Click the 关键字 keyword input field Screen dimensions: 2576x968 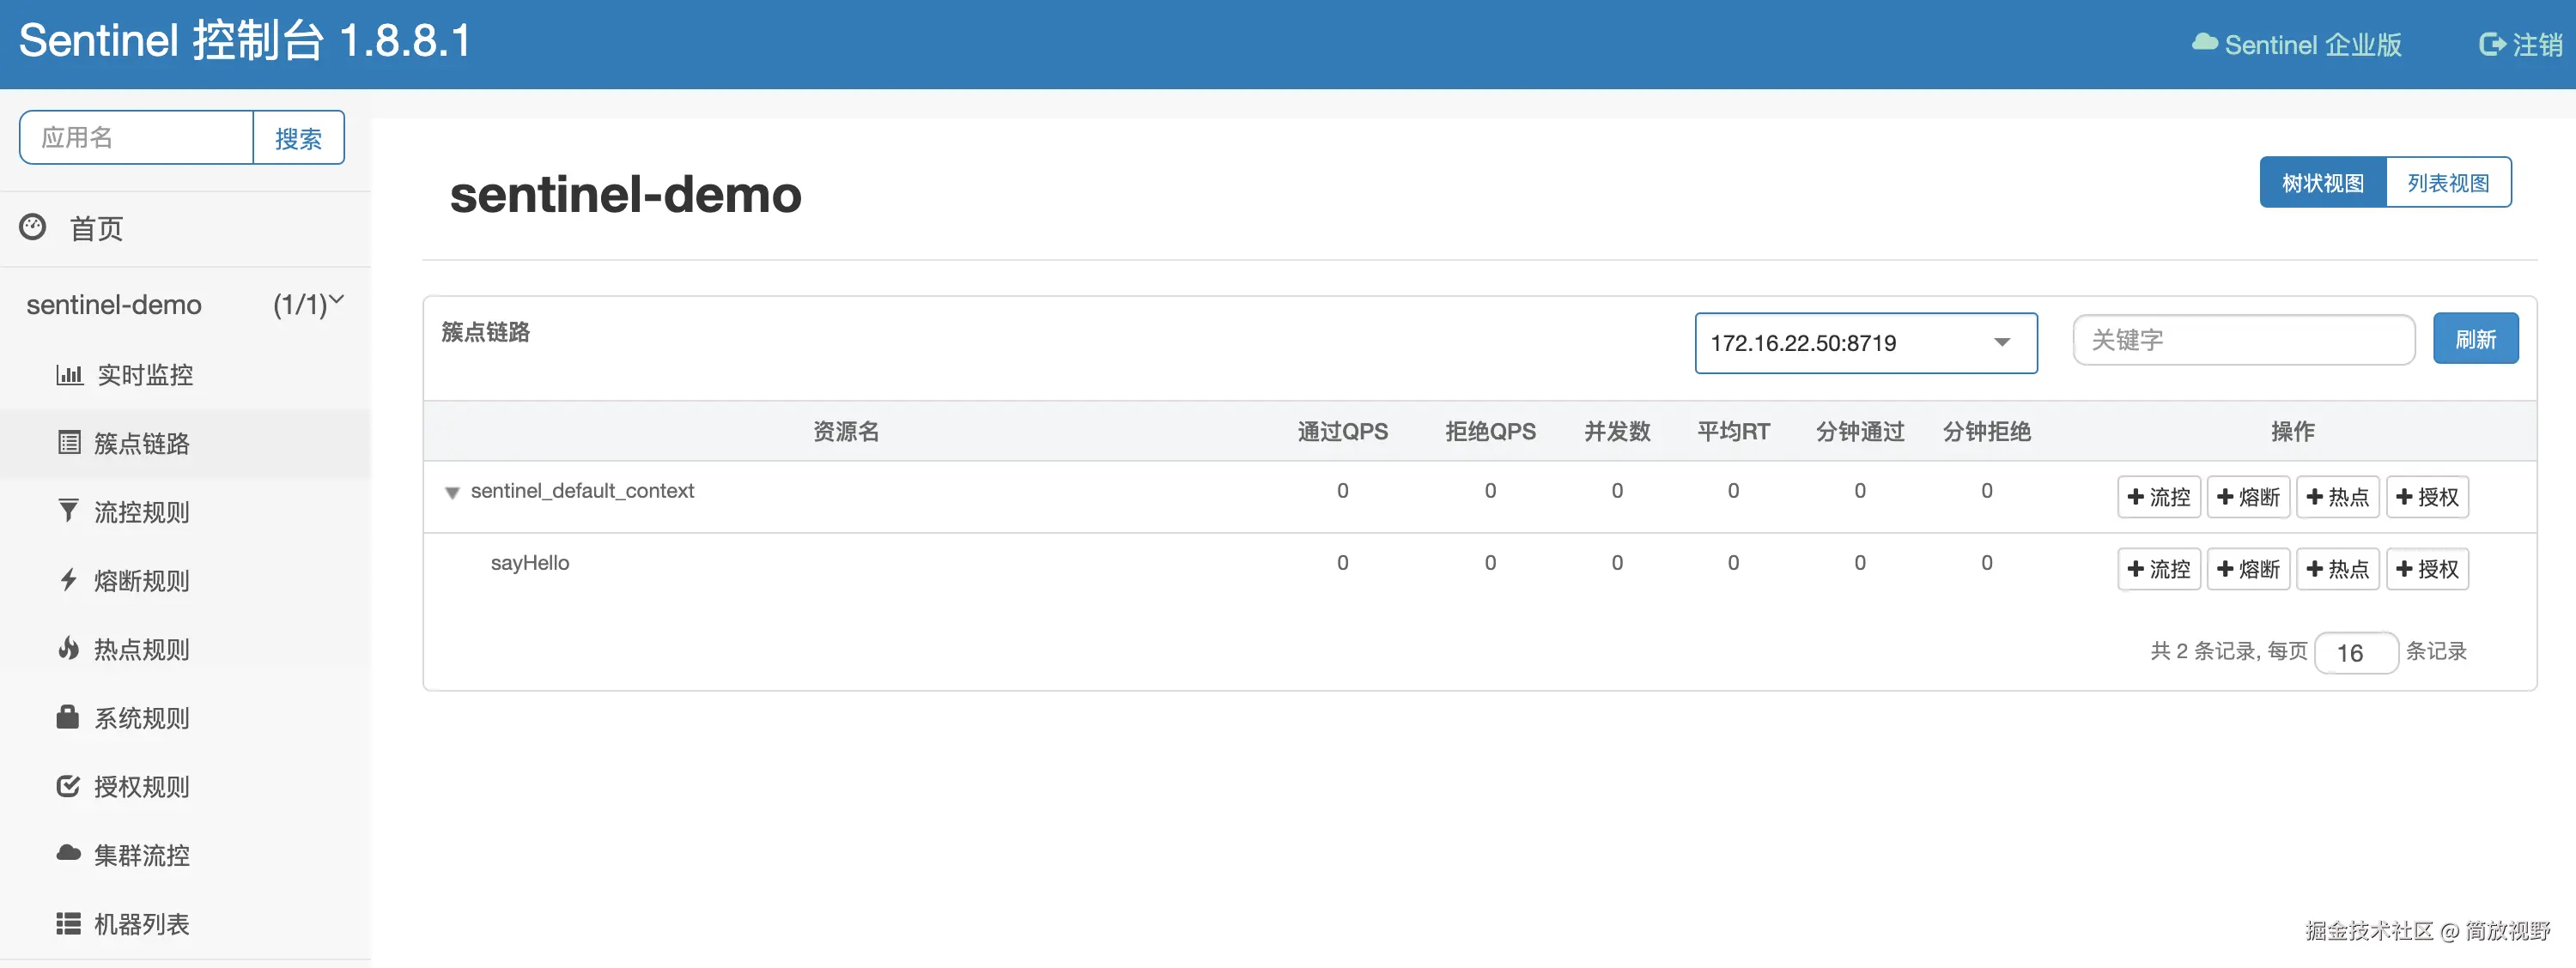tap(2243, 340)
